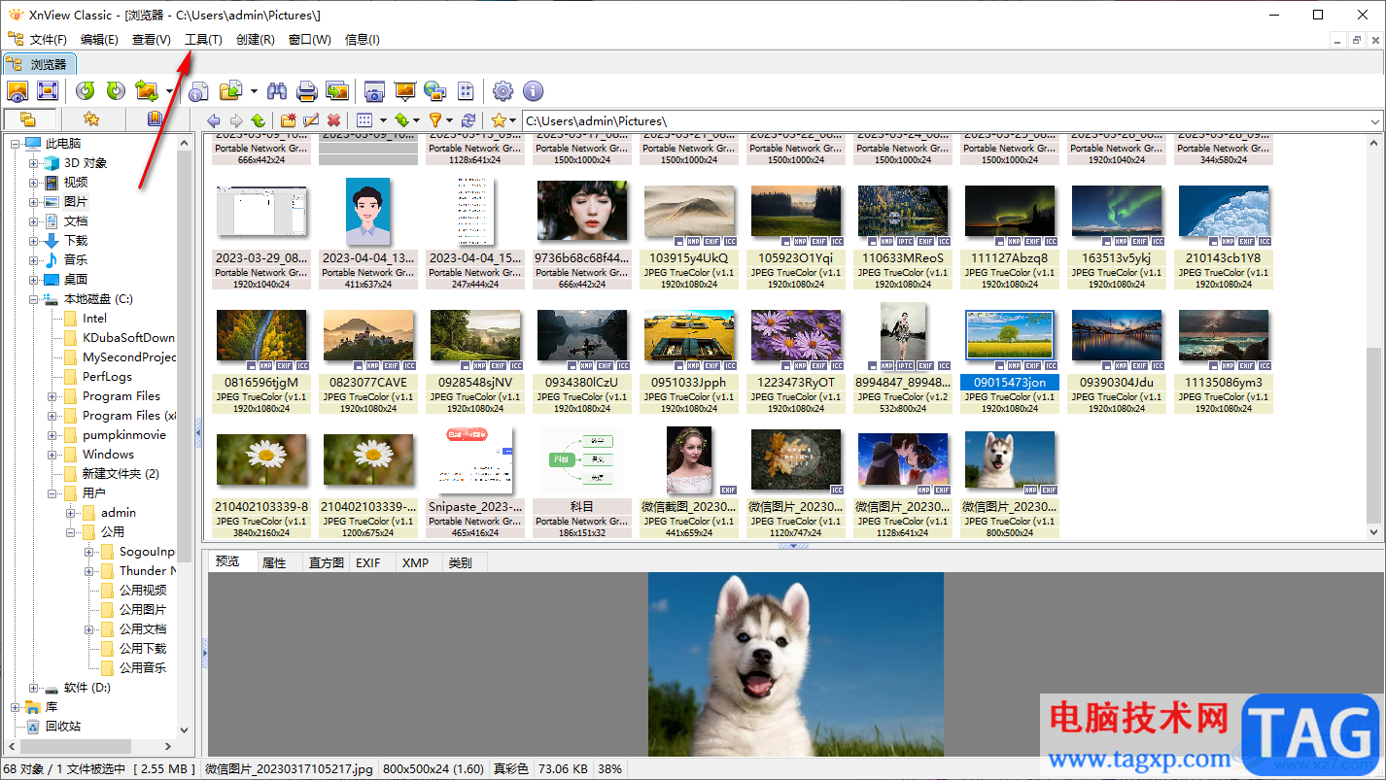Click the rotate right toolbar icon

[x=116, y=91]
